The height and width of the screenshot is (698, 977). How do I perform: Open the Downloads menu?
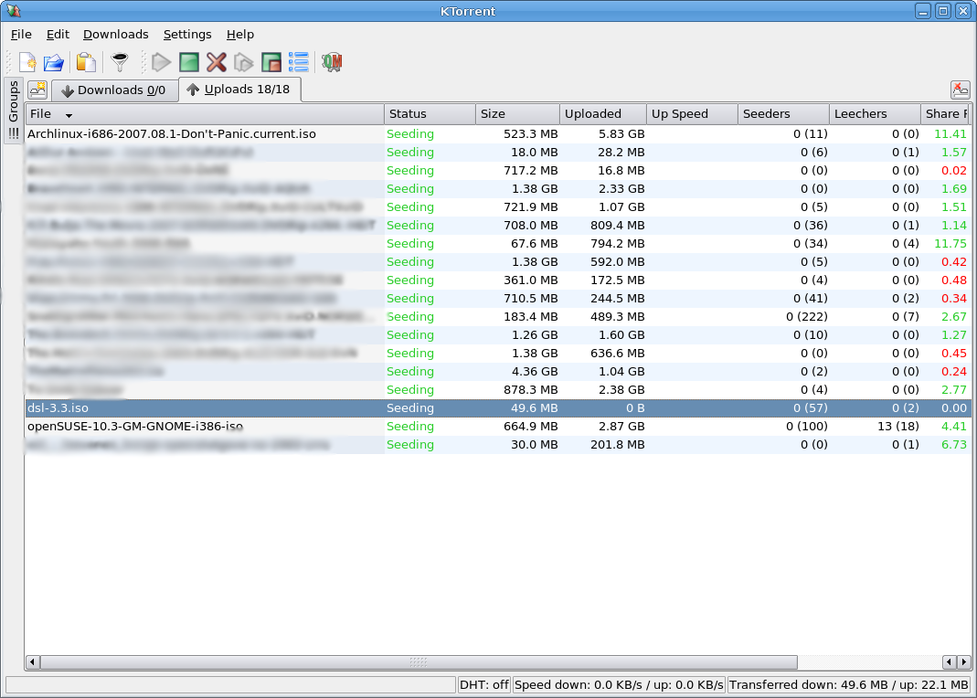click(x=116, y=34)
